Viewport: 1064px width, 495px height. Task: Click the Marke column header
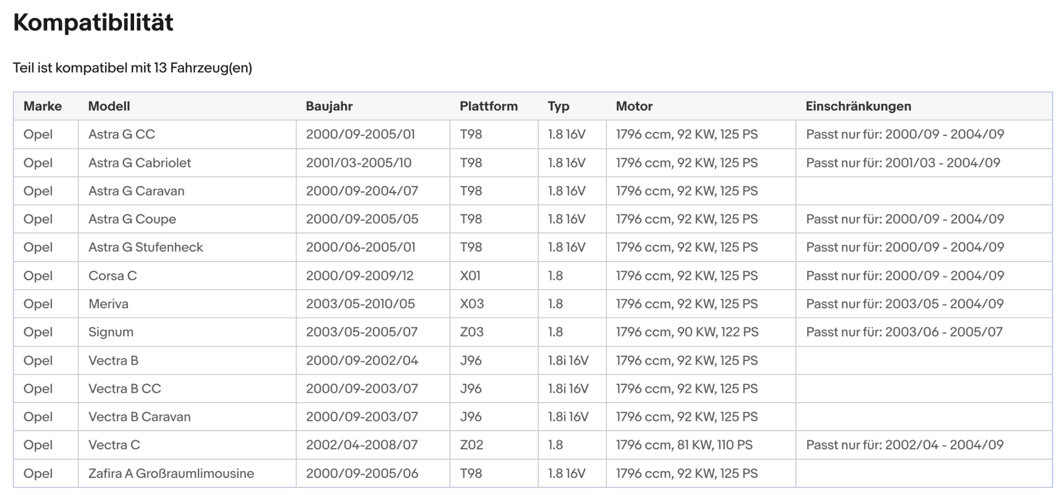coord(43,106)
